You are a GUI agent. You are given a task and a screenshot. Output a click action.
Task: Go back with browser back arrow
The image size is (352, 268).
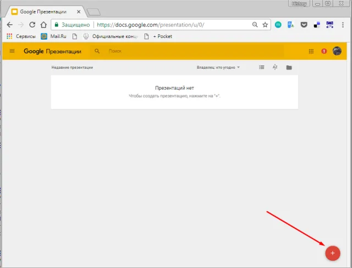coord(10,25)
